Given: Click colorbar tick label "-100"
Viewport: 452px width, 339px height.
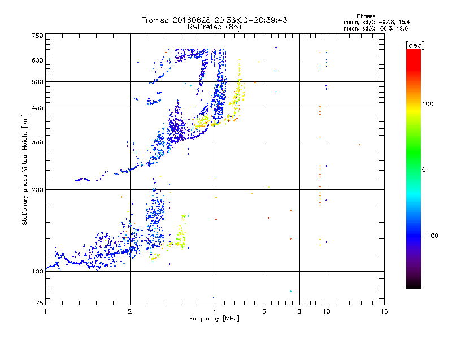Looking at the screenshot, I should coord(430,236).
